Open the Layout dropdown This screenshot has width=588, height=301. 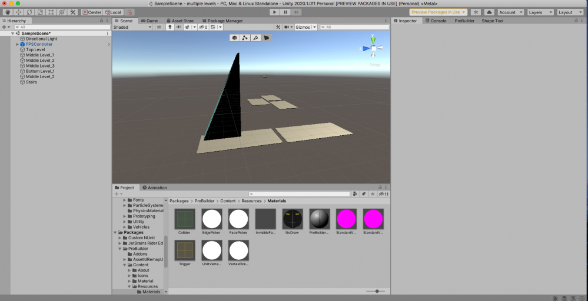tap(570, 12)
